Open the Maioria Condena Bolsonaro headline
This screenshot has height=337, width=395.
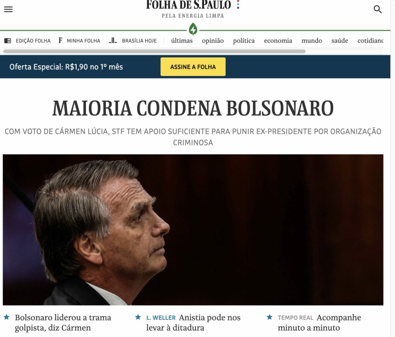coord(193,108)
